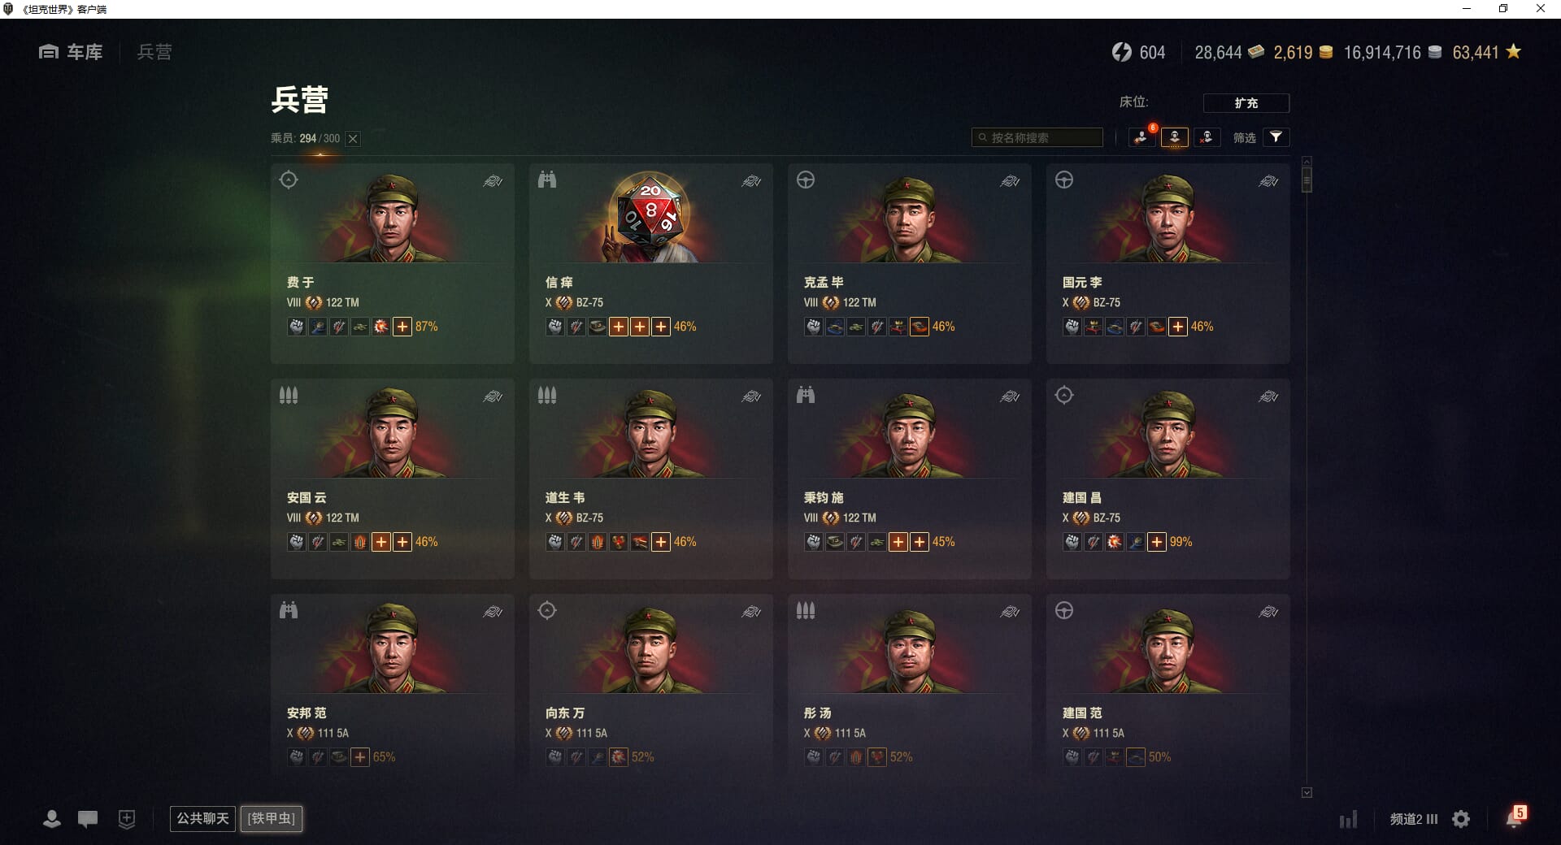Open the chat messages bubble icon
Viewport: 1561px width, 845px height.
click(88, 819)
